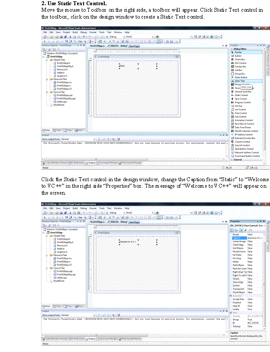The height and width of the screenshot is (352, 270).
Task: Click 'Welcome to VC++' label in lower dialog
Action: point(128,242)
